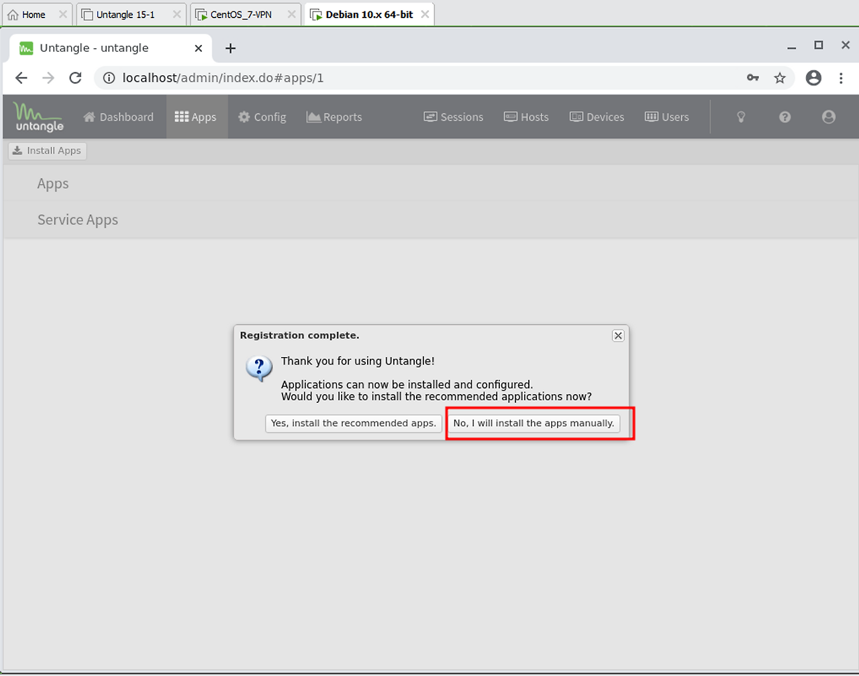Open saved passwords key icon
Viewport: 859px width, 676px height.
pyautogui.click(x=753, y=78)
